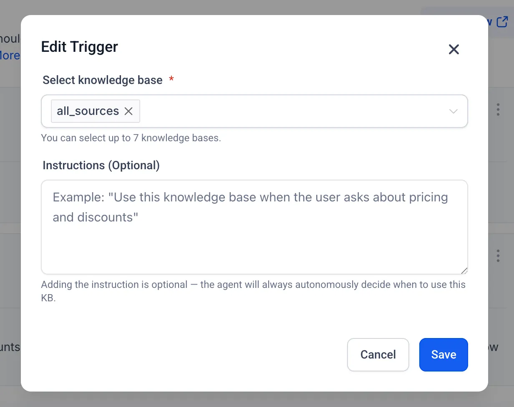Remove the all_sources knowledge base chip
The width and height of the screenshot is (514, 407).
[x=128, y=111]
